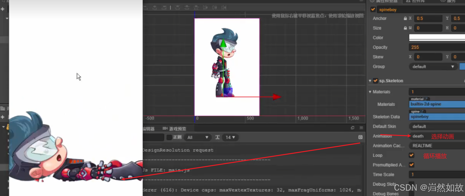The width and height of the screenshot is (465, 196).
Task: Toggle the sp.Skeleton component checkbox
Action: pos(376,81)
